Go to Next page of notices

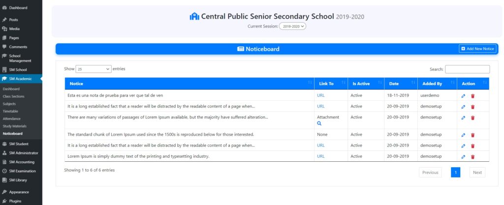pos(477,173)
